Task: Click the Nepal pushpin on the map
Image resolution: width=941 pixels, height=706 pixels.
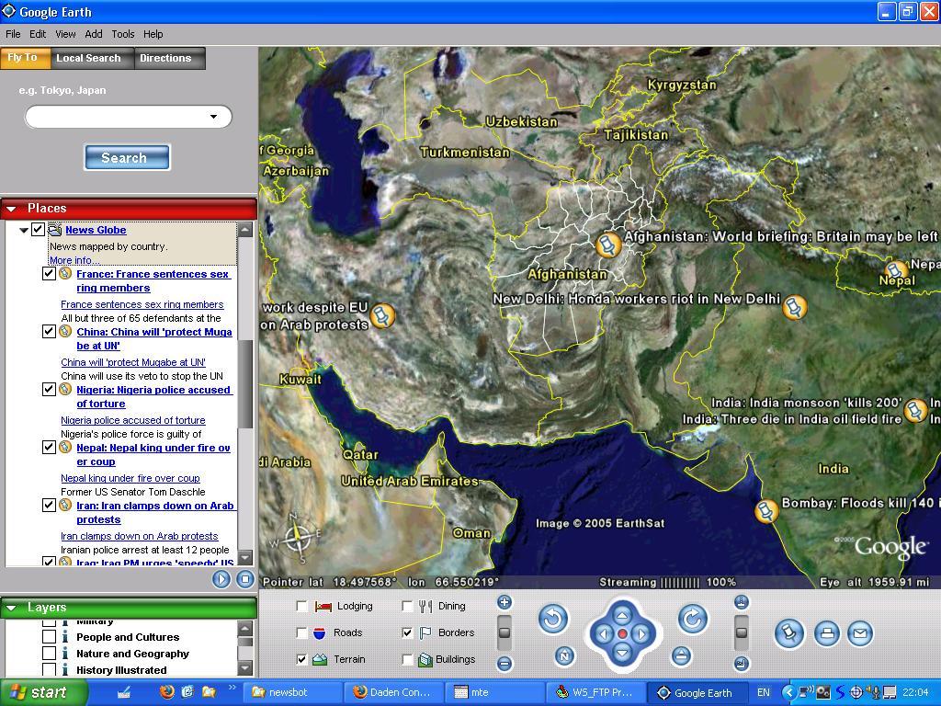Action: 897,270
